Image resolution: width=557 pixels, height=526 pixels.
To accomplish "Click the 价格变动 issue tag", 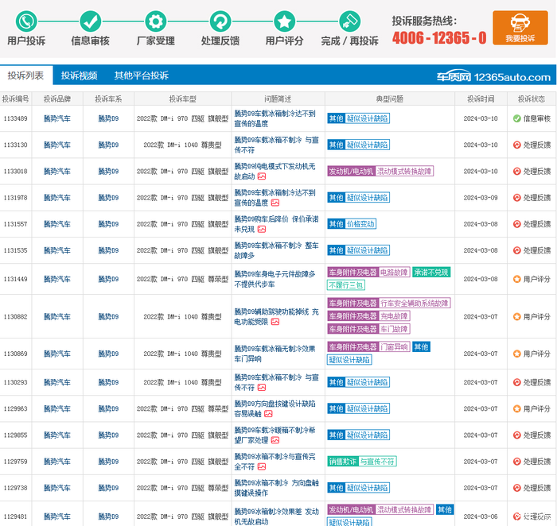I will (361, 224).
